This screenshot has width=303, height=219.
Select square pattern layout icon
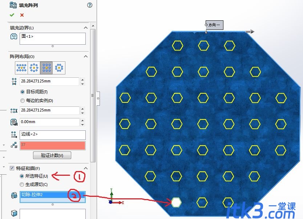[47, 68]
